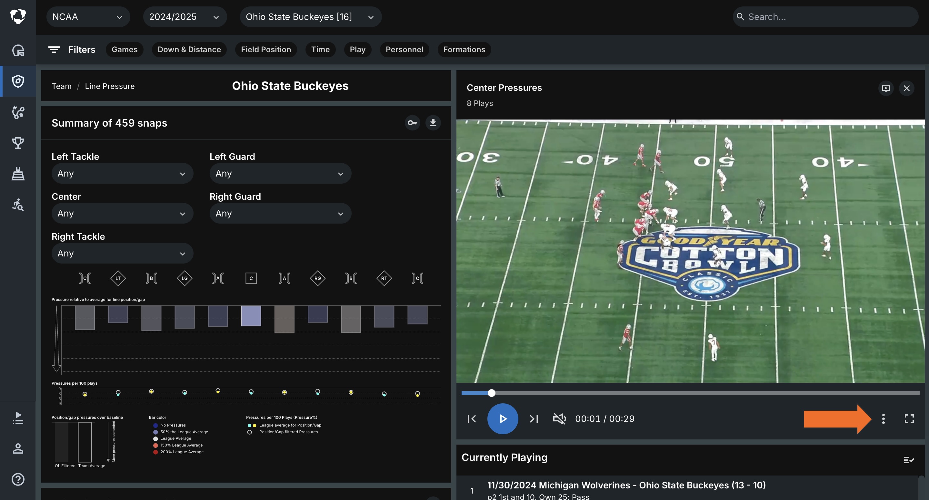
Task: Open the Formations filter
Action: [464, 50]
